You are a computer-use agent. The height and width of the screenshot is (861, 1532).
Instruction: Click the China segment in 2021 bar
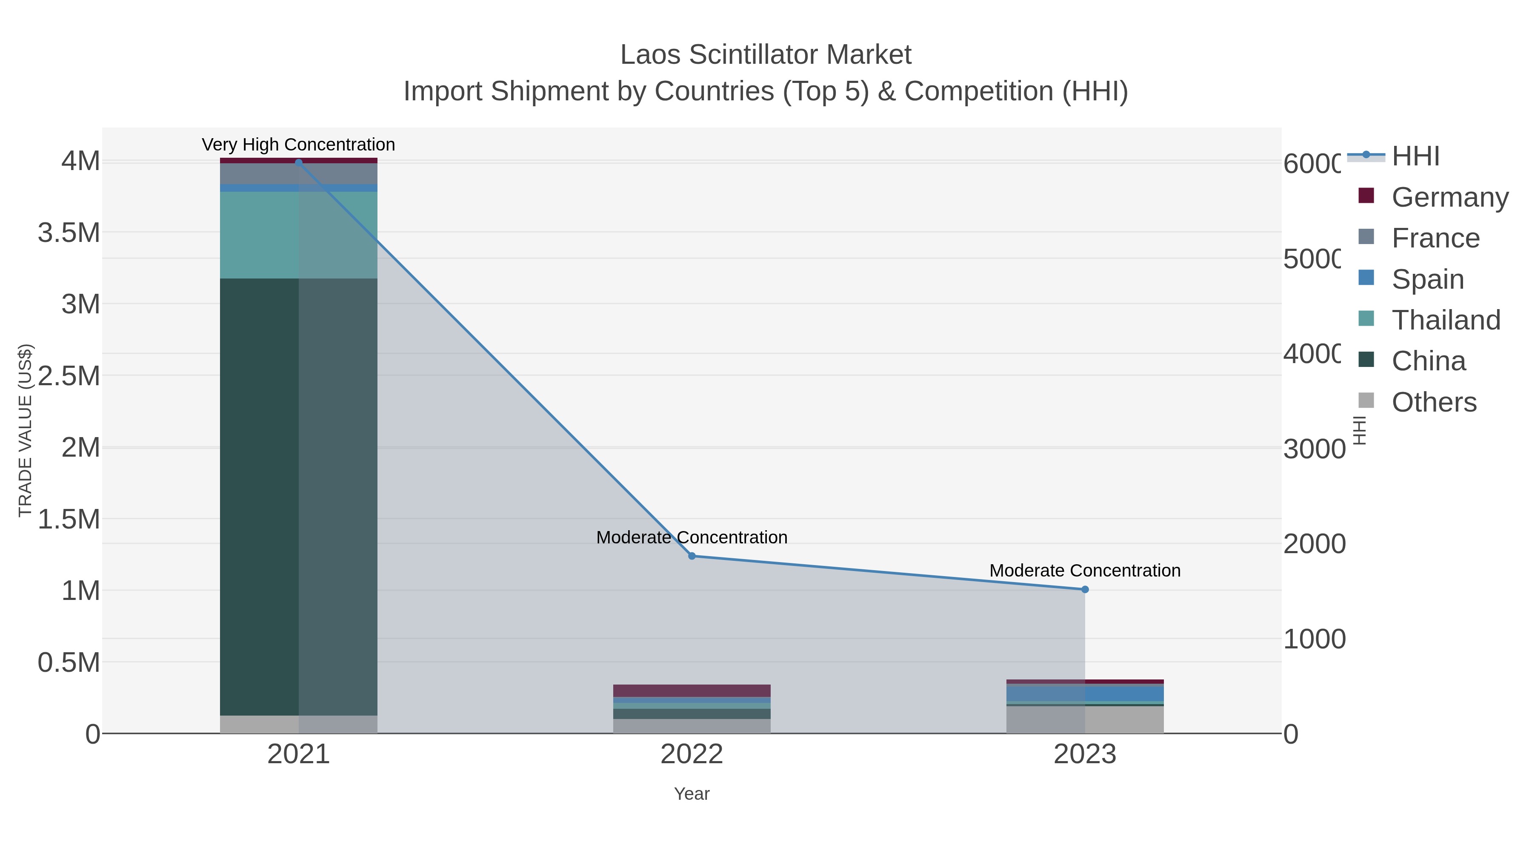pos(299,497)
